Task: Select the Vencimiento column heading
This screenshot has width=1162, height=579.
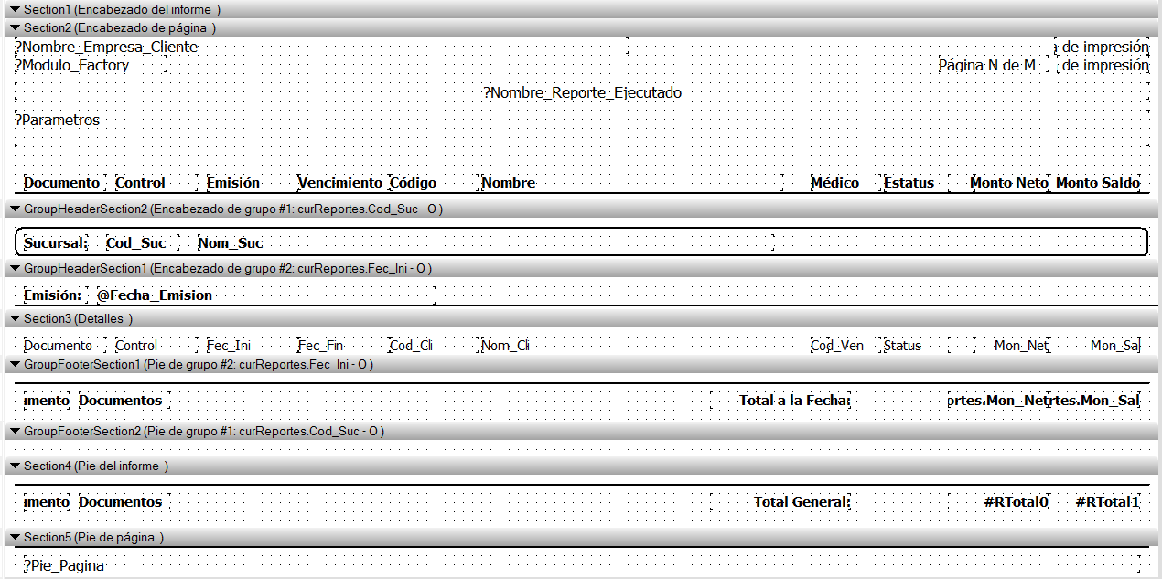Action: [x=340, y=183]
